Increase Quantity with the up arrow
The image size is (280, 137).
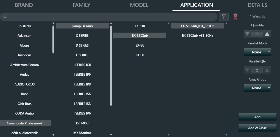point(267,34)
